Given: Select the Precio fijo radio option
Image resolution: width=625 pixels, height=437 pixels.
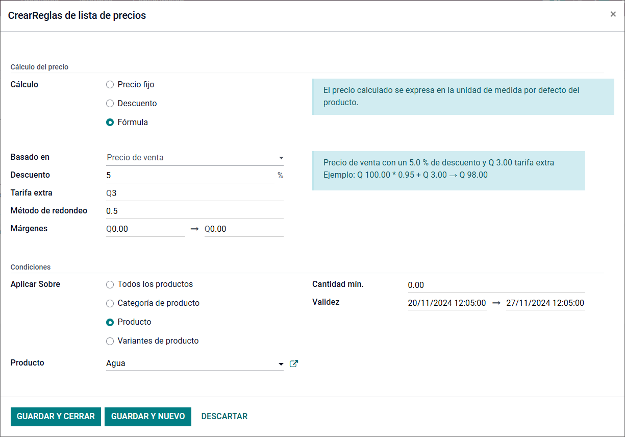Looking at the screenshot, I should pos(110,85).
